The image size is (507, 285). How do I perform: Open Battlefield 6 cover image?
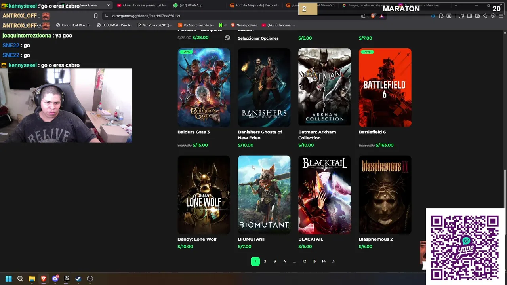point(385,87)
